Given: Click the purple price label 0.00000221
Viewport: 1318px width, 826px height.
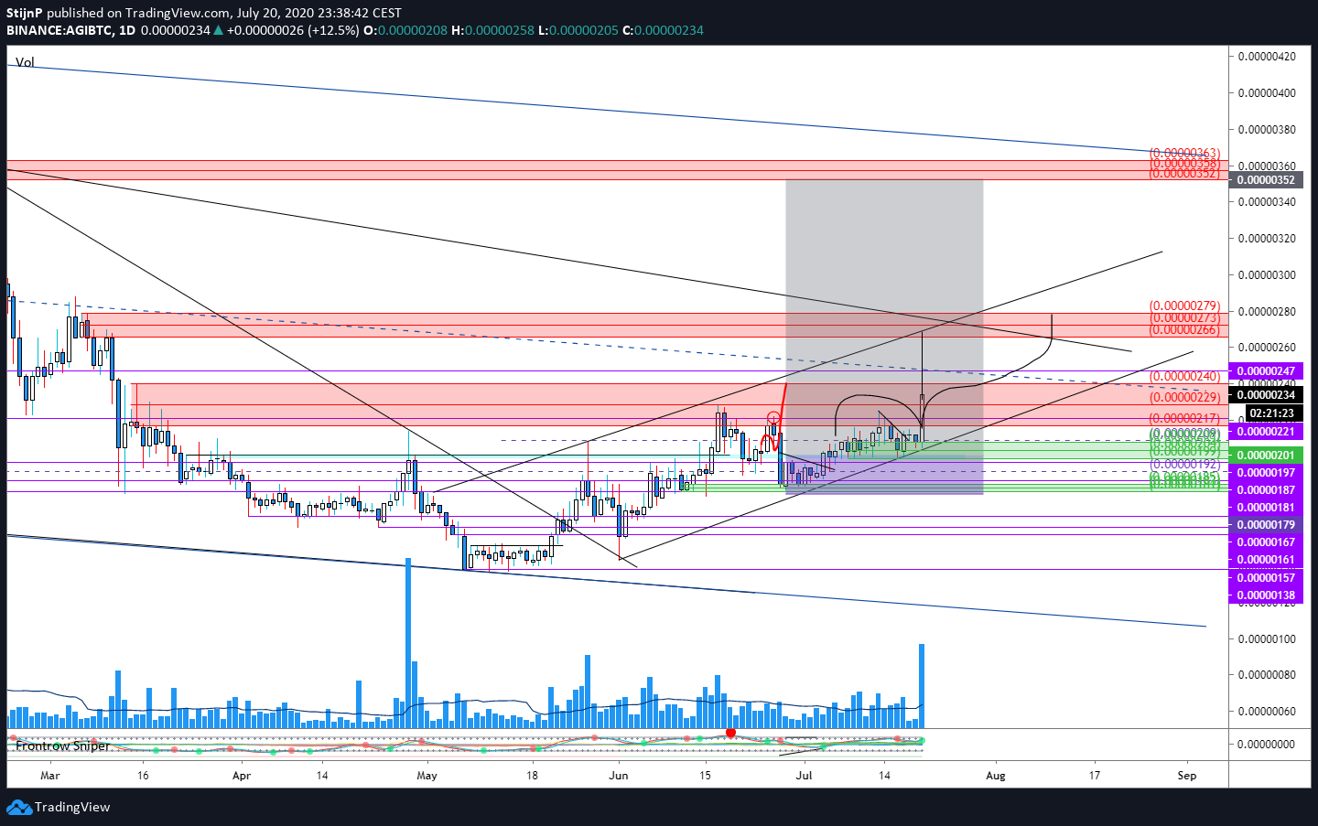Looking at the screenshot, I should click(x=1266, y=431).
